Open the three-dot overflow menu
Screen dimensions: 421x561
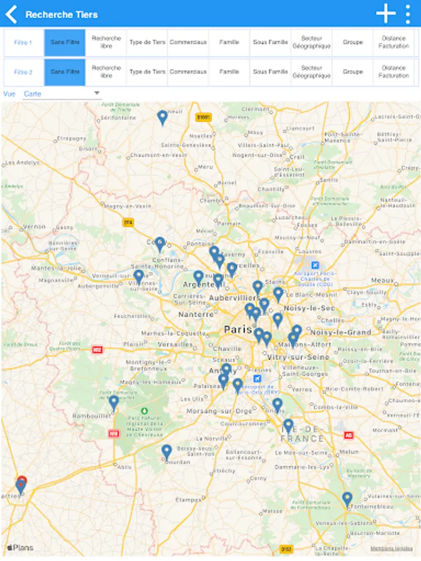tap(408, 14)
